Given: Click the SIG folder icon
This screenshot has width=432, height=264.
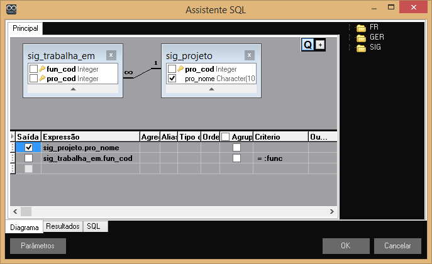Looking at the screenshot, I should pos(361,48).
